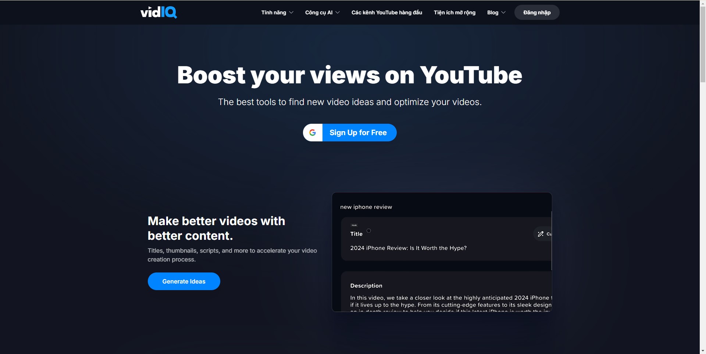Expand the Tính năng menu chevron
Image resolution: width=706 pixels, height=354 pixels.
291,12
